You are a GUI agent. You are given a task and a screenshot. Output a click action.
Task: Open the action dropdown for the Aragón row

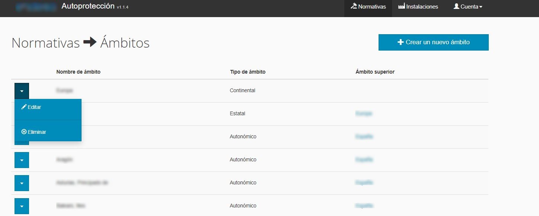point(22,160)
